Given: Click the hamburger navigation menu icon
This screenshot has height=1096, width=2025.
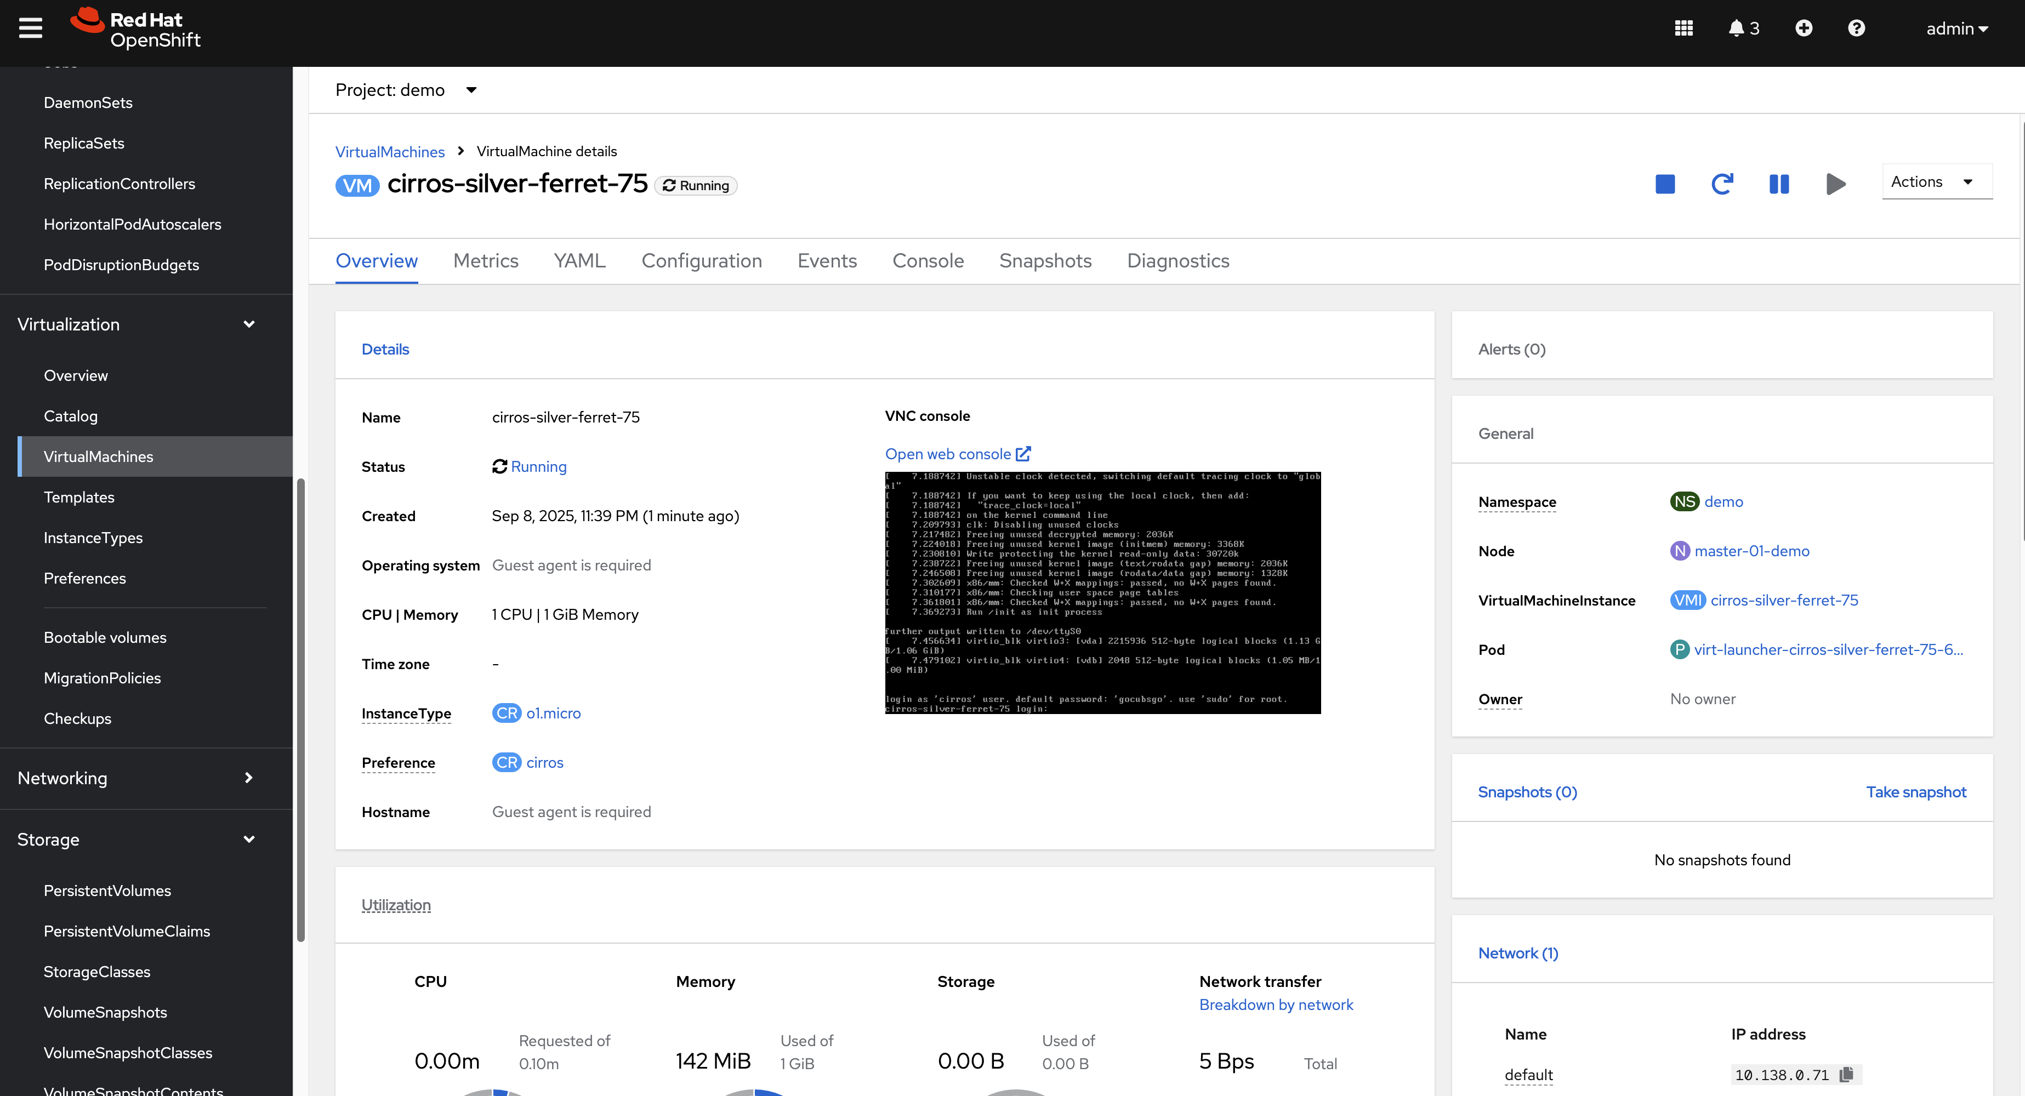Looking at the screenshot, I should pos(31,28).
